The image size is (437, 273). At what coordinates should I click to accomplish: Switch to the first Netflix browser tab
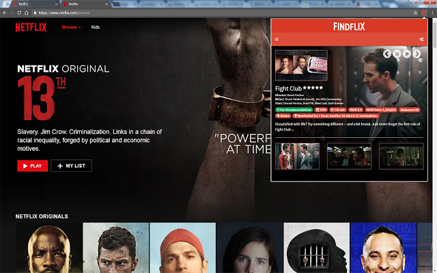coord(34,4)
